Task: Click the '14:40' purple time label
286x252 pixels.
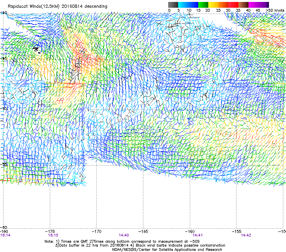Action: pos(124,235)
